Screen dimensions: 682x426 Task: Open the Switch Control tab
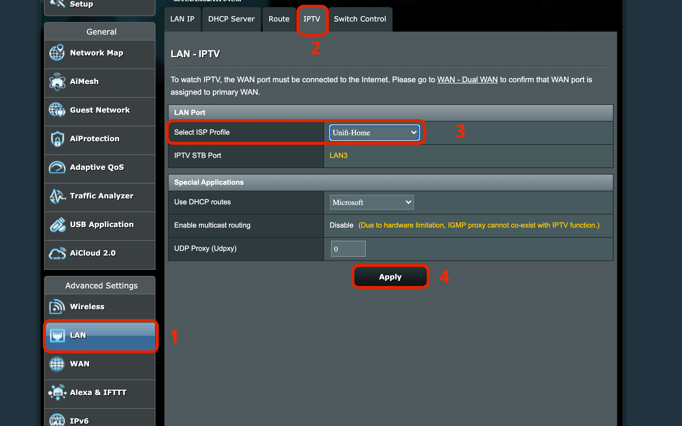pos(360,19)
